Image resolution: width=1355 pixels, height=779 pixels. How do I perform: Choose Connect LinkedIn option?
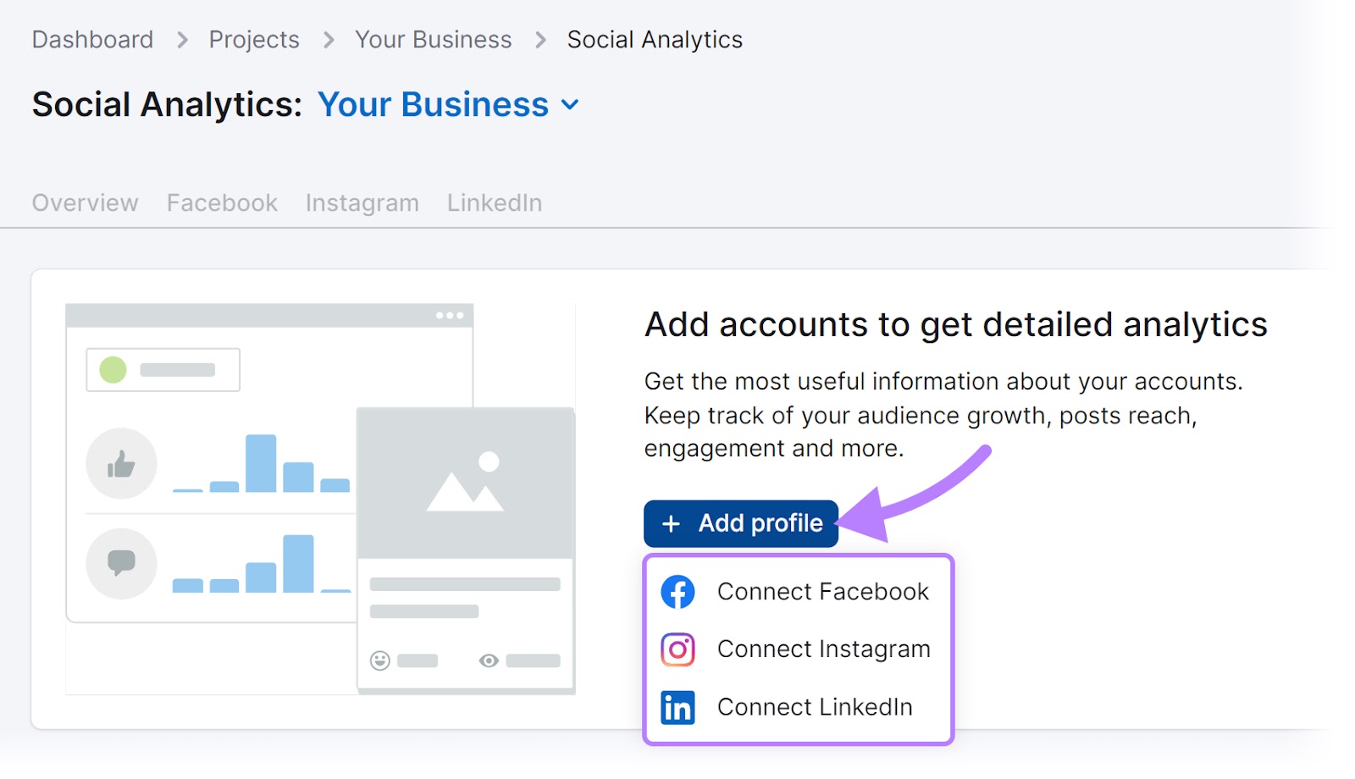pyautogui.click(x=814, y=707)
